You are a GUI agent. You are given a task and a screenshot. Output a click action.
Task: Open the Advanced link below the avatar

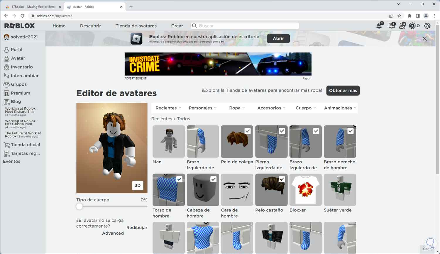(x=113, y=233)
